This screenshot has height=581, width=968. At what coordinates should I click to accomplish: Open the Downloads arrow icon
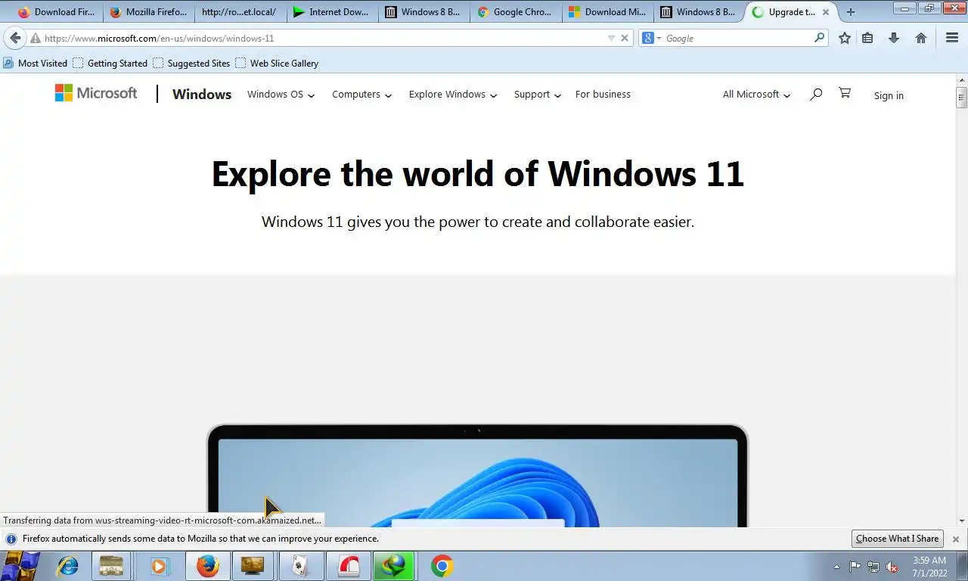point(894,38)
